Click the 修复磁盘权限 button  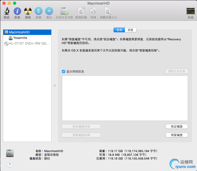(81, 135)
